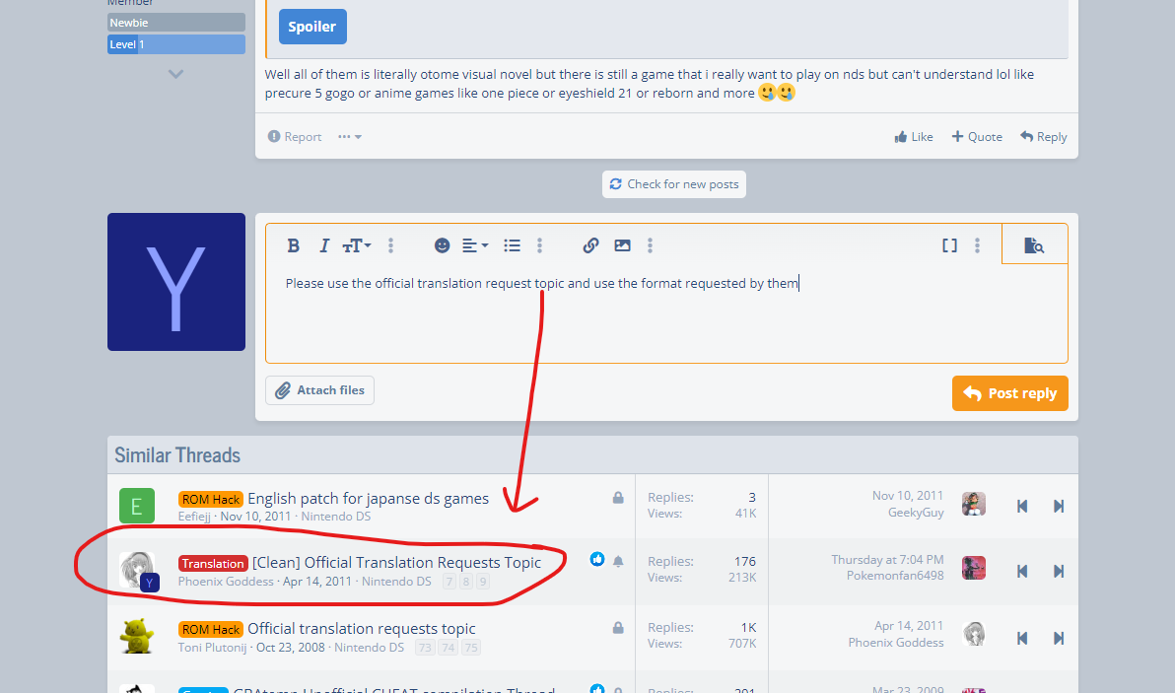Click into the reply text area
This screenshot has width=1175, height=693.
pos(666,314)
